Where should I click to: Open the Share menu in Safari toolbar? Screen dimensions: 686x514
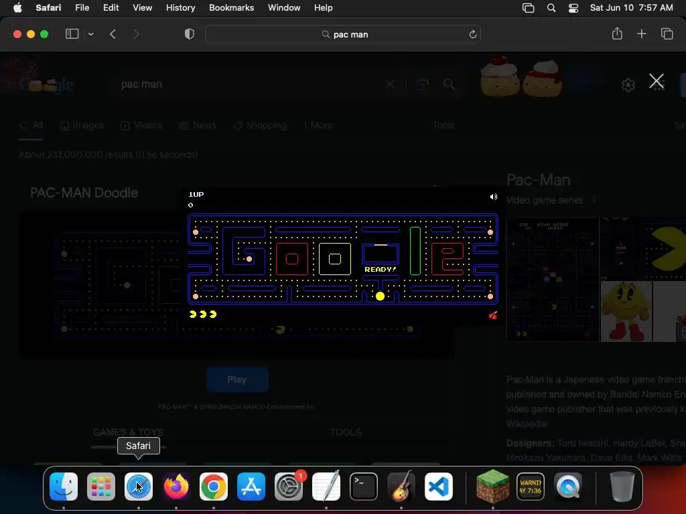pyautogui.click(x=617, y=33)
